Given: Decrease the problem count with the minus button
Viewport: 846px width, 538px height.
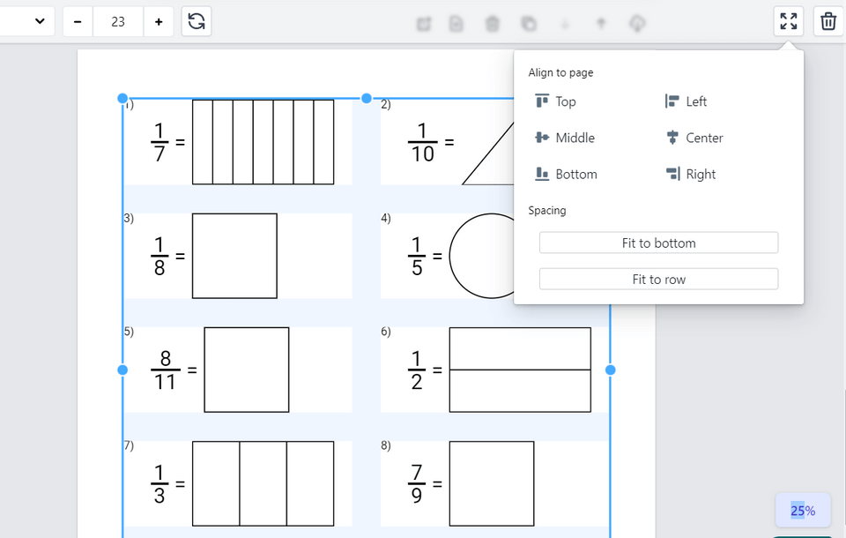Looking at the screenshot, I should pos(78,21).
